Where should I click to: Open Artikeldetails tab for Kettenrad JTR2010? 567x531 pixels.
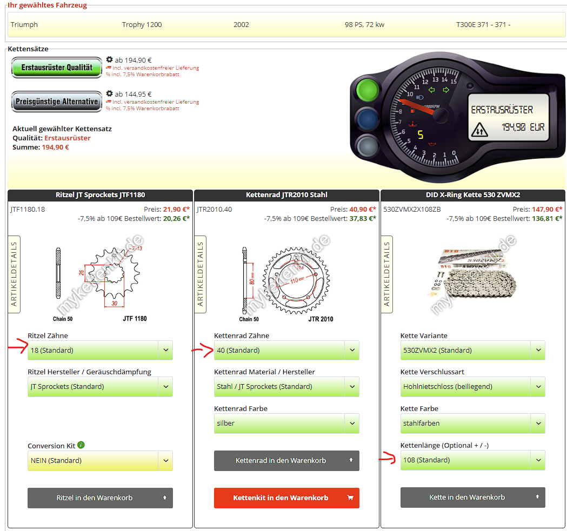pos(201,274)
